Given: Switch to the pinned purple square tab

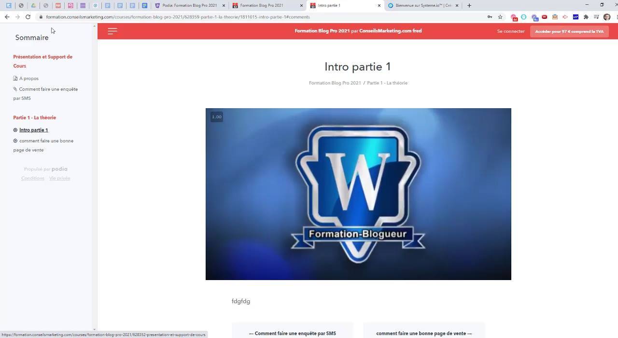Looking at the screenshot, I should [x=83, y=5].
